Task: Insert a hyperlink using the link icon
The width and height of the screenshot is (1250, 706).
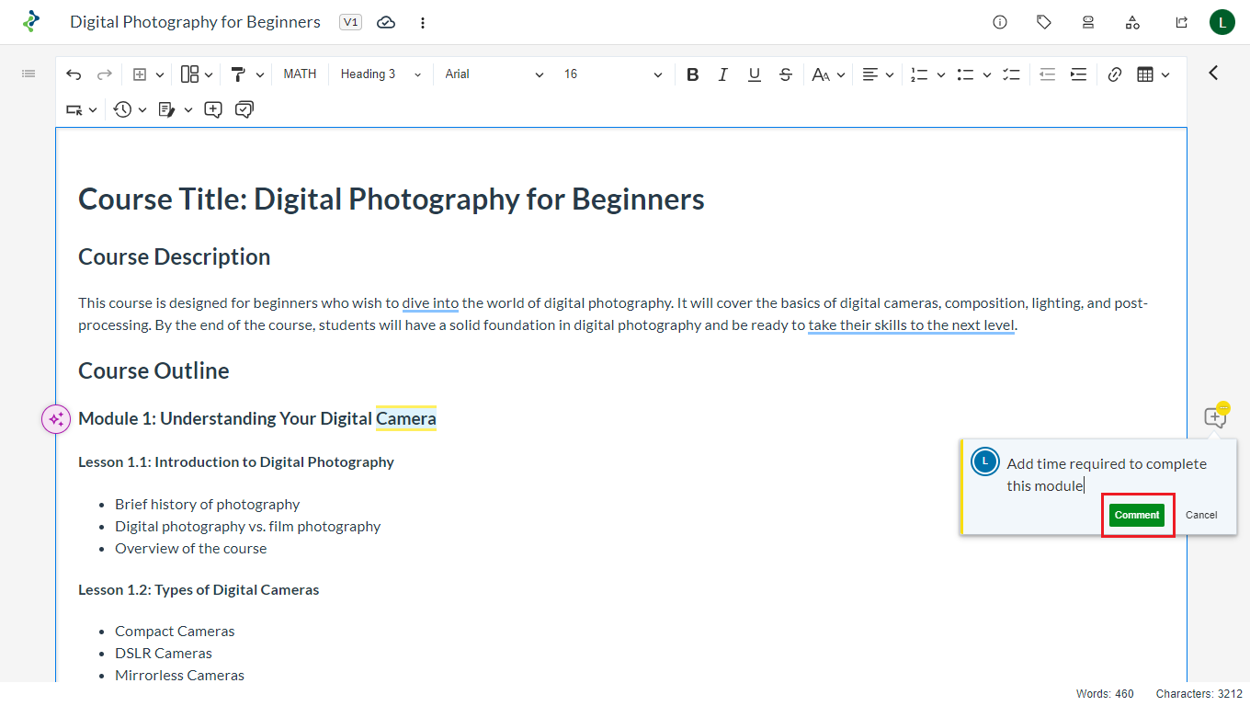Action: [x=1115, y=74]
